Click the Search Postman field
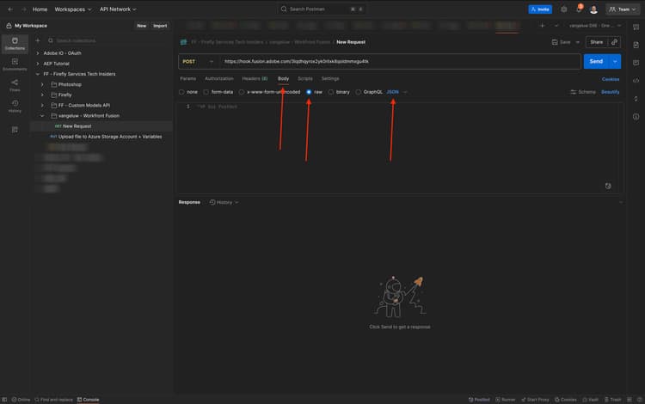The image size is (645, 404). [x=321, y=9]
